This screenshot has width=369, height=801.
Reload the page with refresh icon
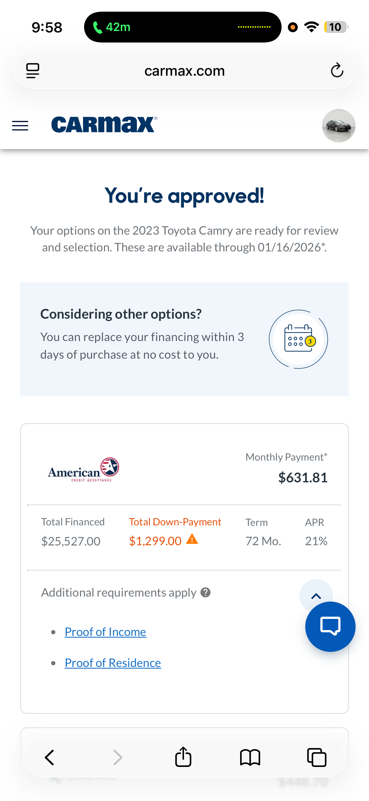pyautogui.click(x=337, y=71)
